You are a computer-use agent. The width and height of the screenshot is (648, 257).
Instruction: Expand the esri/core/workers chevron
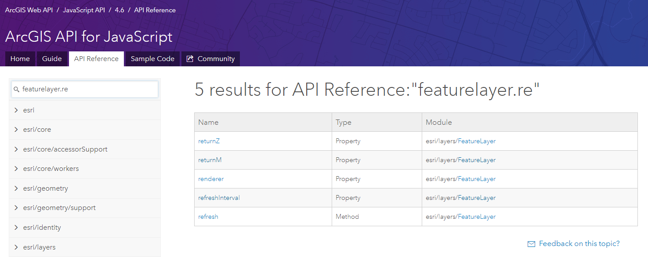[x=16, y=169]
